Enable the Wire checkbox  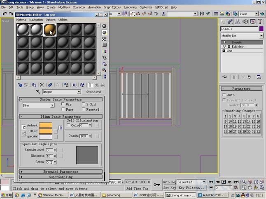point(63,104)
